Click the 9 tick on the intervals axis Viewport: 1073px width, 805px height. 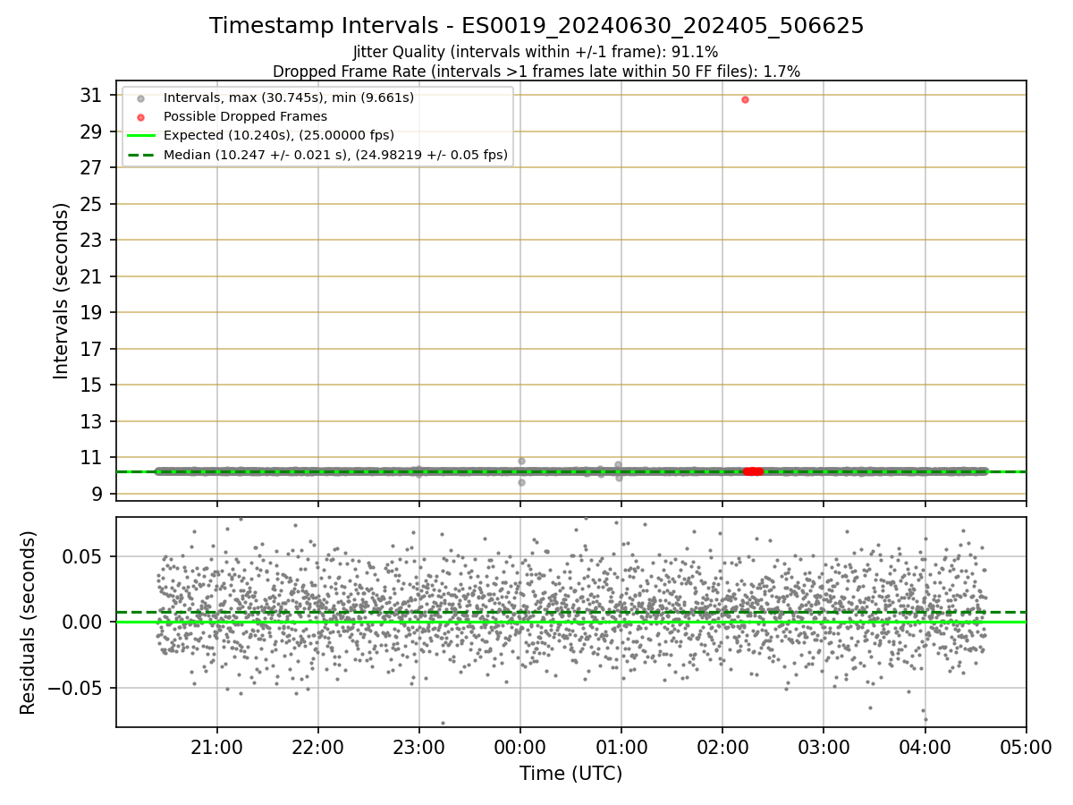click(x=97, y=494)
